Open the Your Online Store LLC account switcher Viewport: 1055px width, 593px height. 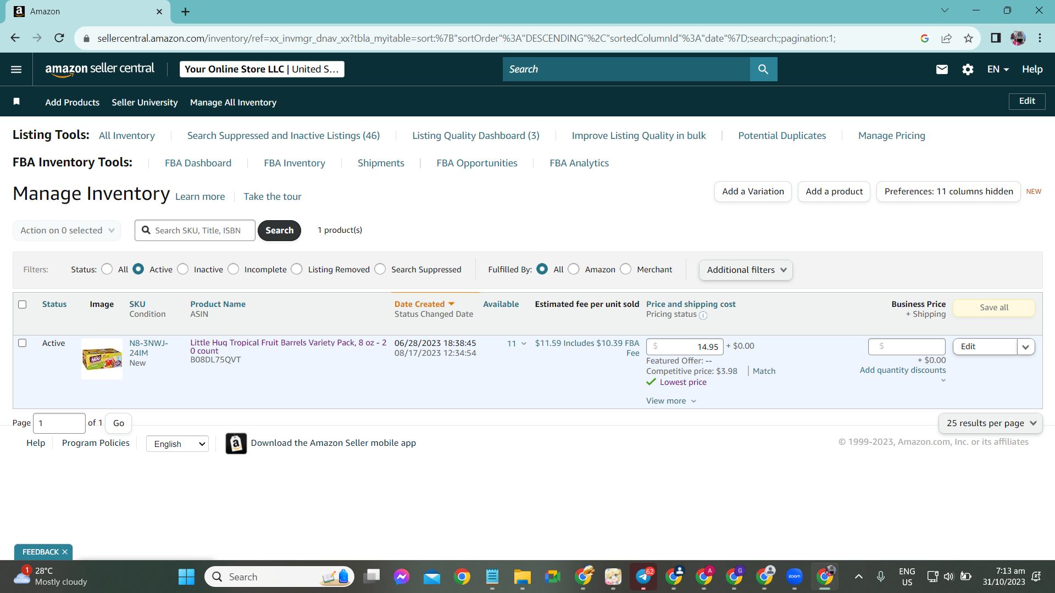(262, 69)
